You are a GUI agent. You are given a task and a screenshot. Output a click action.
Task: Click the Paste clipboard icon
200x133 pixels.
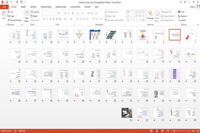click(4, 14)
